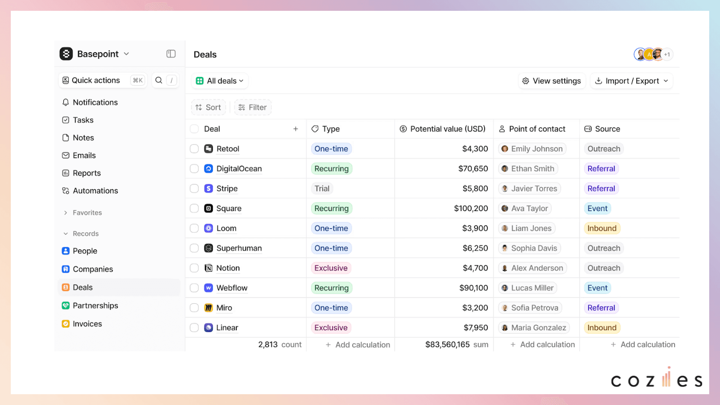
Task: Open View settings
Action: 552,81
